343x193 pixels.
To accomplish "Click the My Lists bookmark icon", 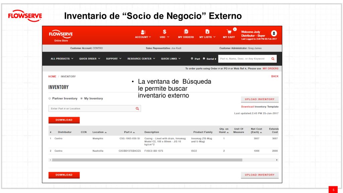I will point(207,32).
